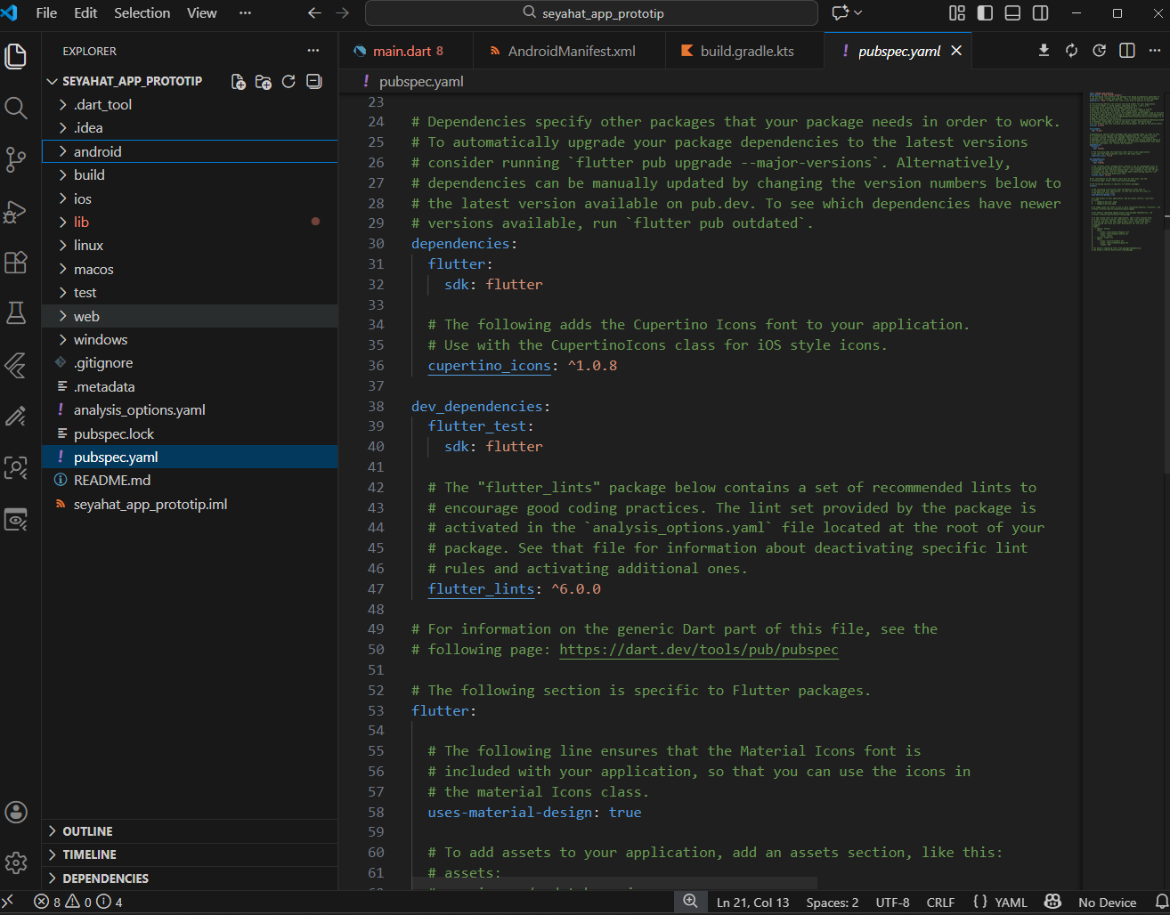This screenshot has width=1170, height=915.
Task: Go back using navigation arrow
Action: click(x=313, y=12)
